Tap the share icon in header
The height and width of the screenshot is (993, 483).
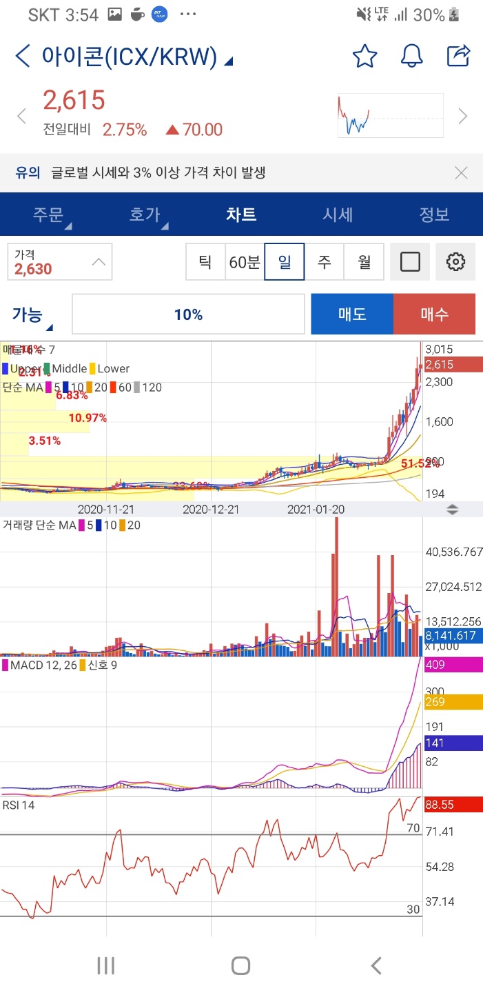pos(458,56)
